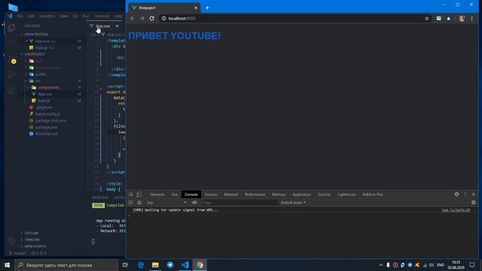482x271 pixels.
Task: Open the Selection menu in VS Code
Action: click(47, 16)
